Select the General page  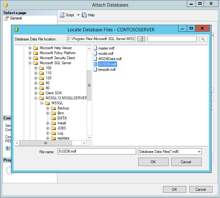16,18
